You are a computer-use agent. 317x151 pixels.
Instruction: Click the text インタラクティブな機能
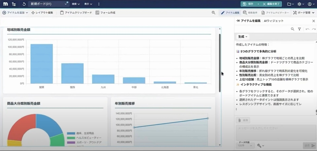point(256,84)
